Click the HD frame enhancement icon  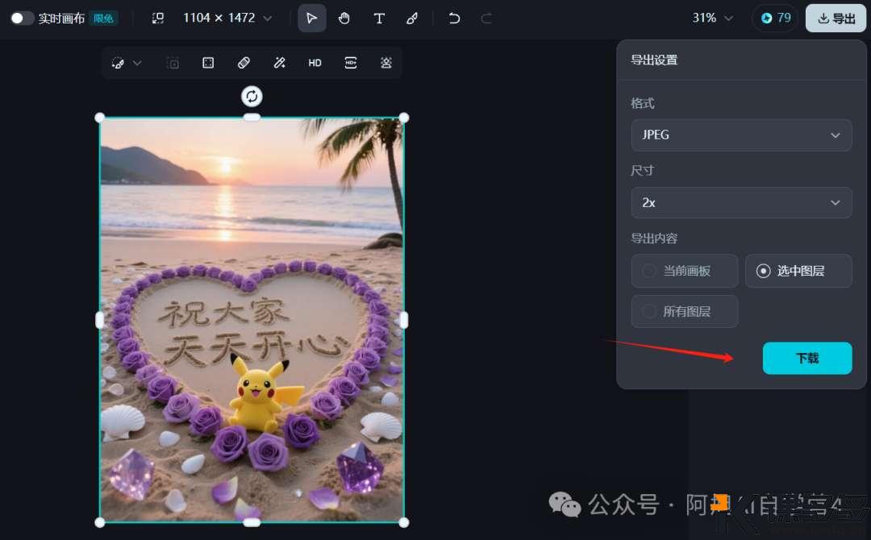(351, 63)
